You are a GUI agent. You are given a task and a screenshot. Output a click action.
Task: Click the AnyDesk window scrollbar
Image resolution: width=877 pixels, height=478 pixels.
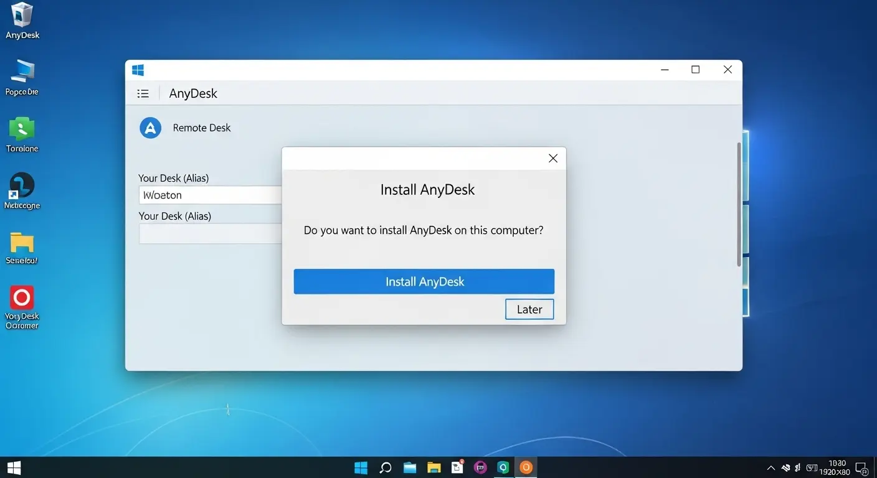[739, 204]
